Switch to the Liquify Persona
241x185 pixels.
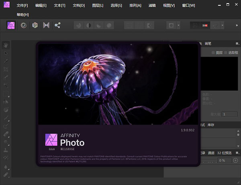24,25
